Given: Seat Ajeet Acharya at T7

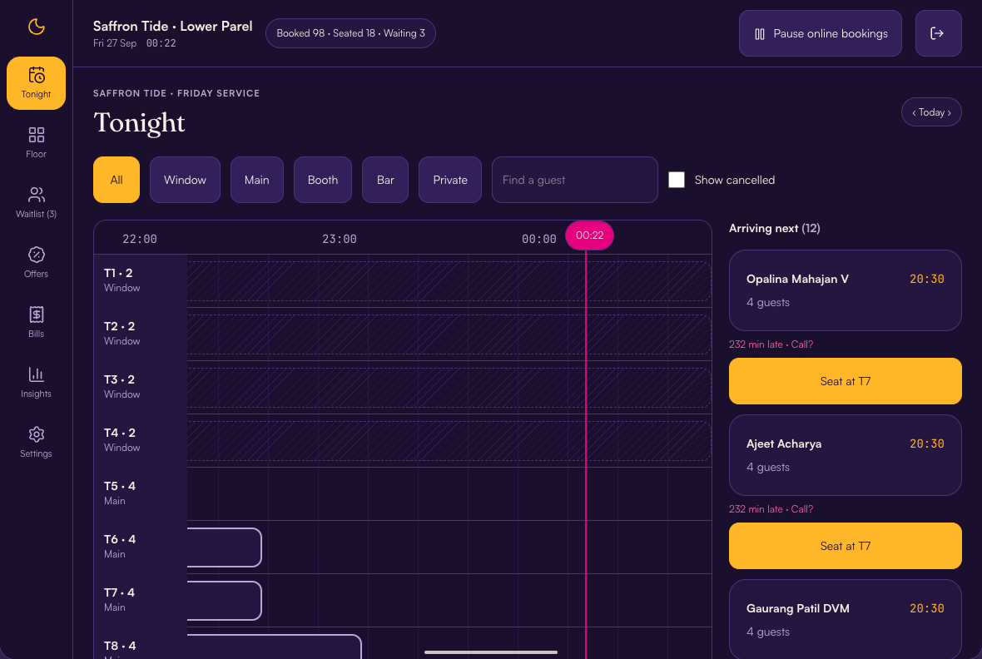Looking at the screenshot, I should [x=846, y=546].
